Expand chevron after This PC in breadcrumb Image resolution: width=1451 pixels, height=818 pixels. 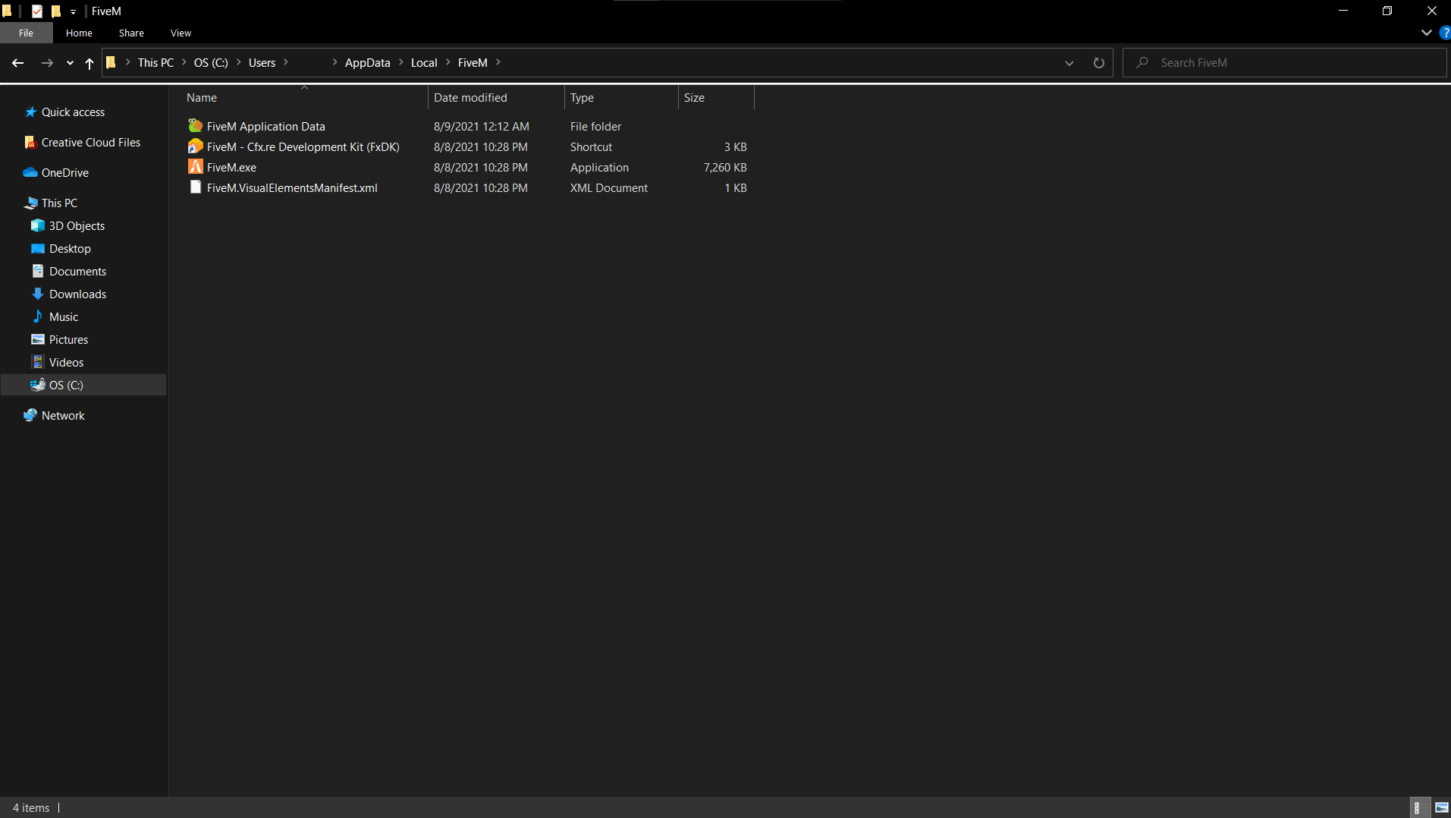point(184,62)
